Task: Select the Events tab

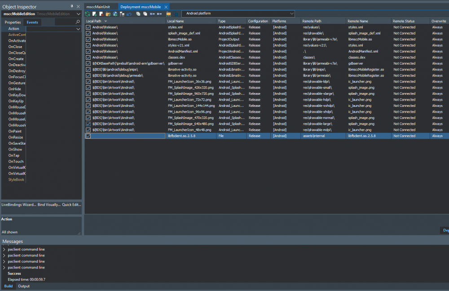Action: [32, 22]
